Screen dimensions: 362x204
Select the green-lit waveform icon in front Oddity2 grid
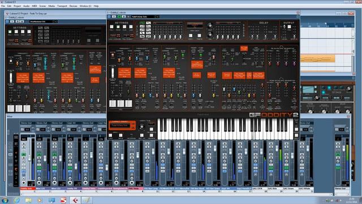[142, 23]
